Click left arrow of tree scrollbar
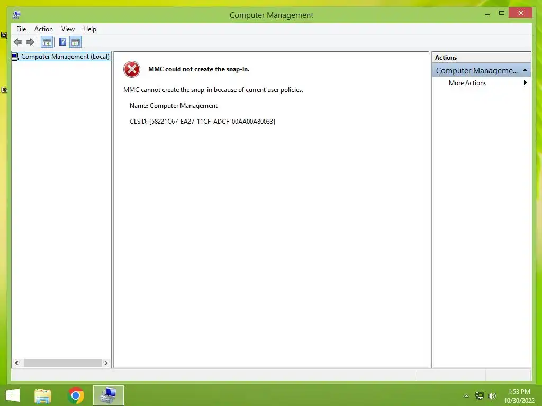Screen dimensions: 542x406 coord(16,363)
